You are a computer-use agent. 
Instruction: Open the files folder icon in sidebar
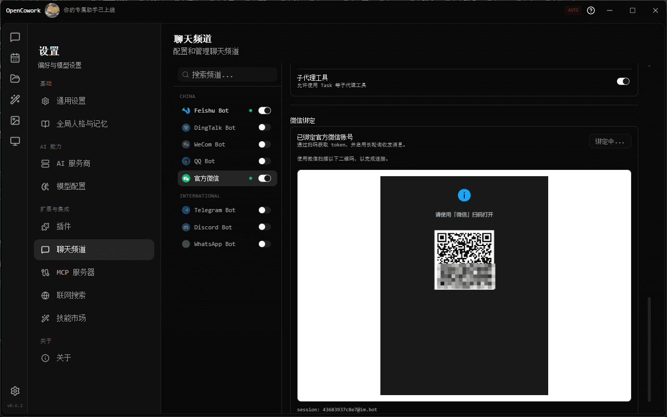tap(15, 79)
